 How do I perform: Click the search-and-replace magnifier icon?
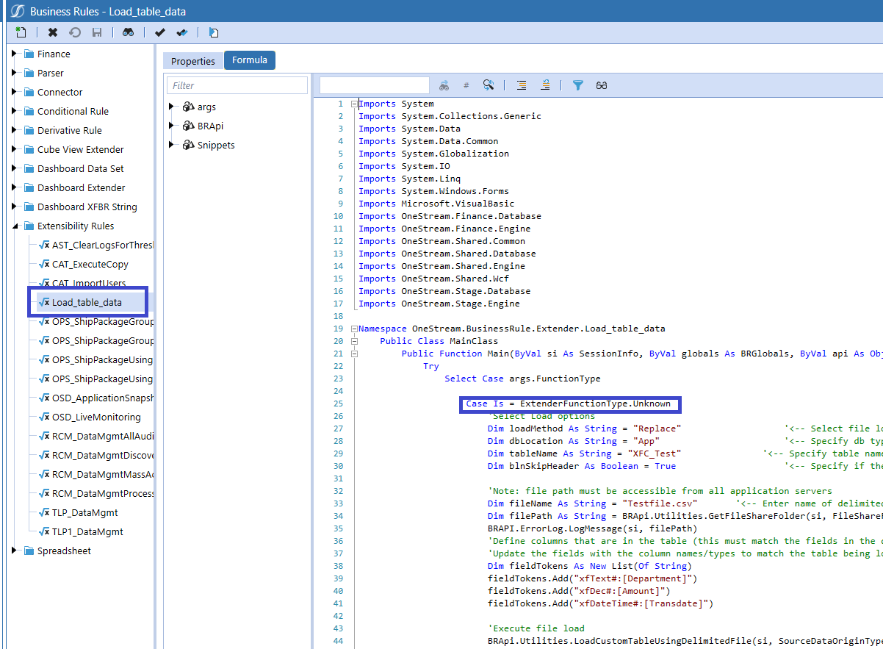point(488,85)
